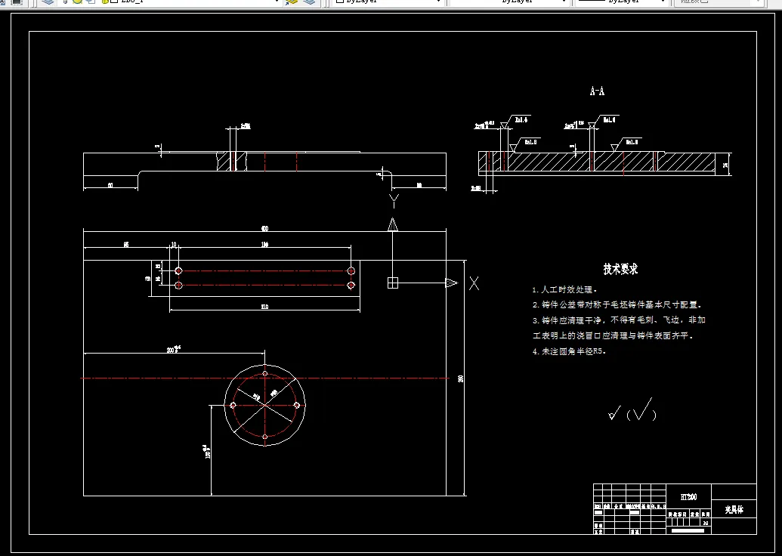Select the 95 horizontal dimension text

(126, 244)
